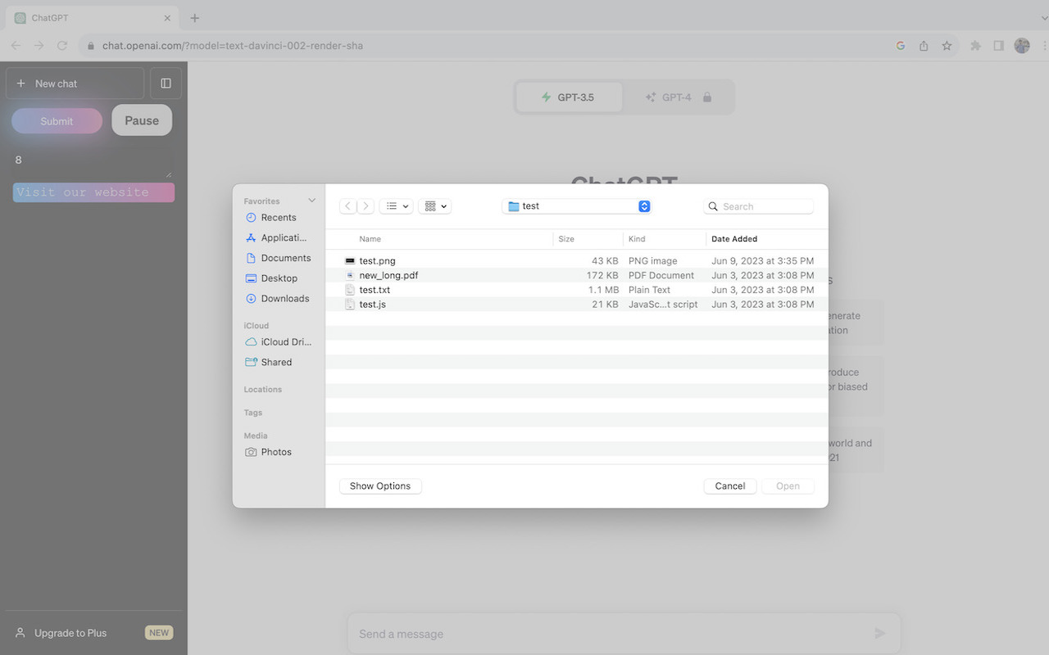Click the file dialog Search field

coord(759,206)
